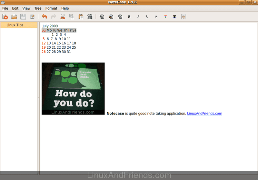Screen dimensions: 258x180
Task: Expand the Format menu
Action: (x=51, y=8)
